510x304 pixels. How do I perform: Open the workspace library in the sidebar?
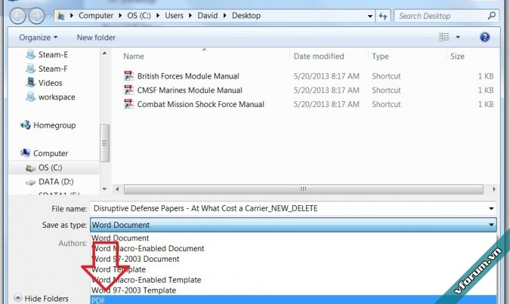[x=57, y=97]
